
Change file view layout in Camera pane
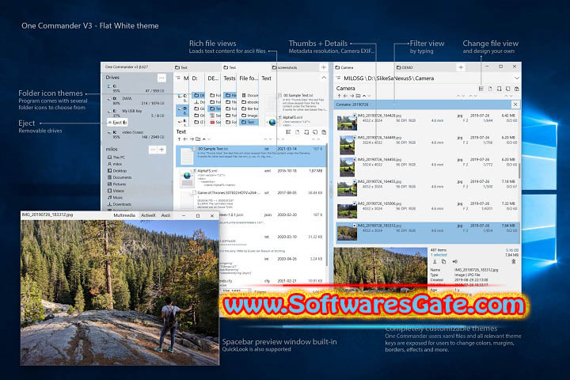pos(481,89)
